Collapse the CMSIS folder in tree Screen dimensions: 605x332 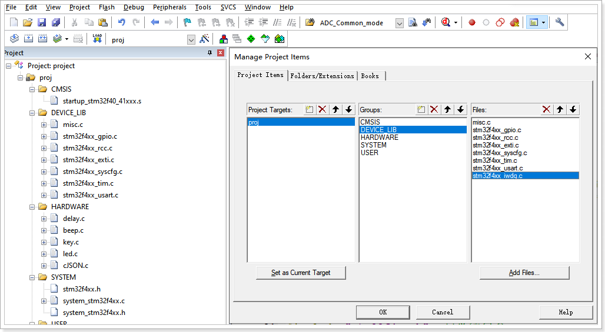click(32, 89)
